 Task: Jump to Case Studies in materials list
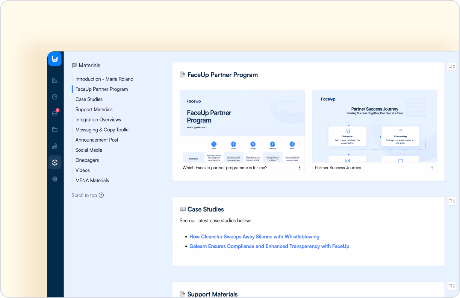click(89, 99)
